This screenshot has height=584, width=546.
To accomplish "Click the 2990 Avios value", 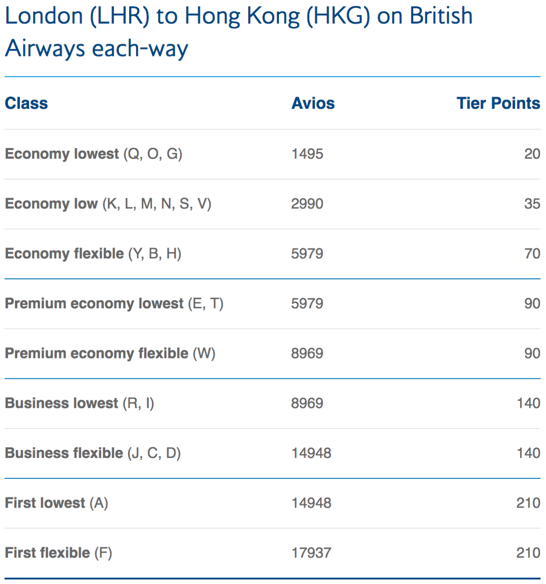I will 307,204.
